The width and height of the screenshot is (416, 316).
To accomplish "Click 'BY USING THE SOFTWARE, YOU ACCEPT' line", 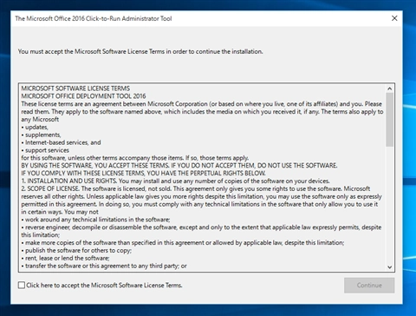I will pos(179,166).
